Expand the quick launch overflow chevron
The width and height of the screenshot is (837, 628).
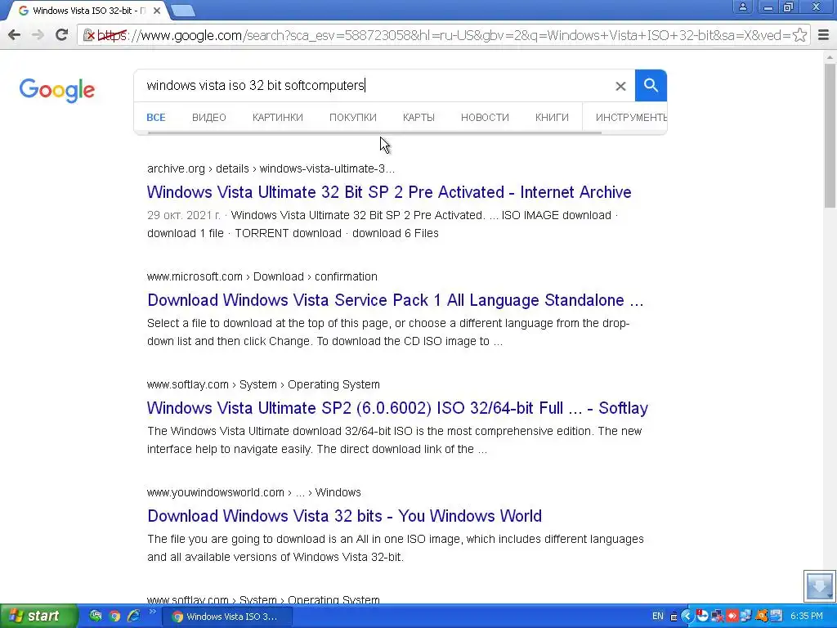point(152,612)
